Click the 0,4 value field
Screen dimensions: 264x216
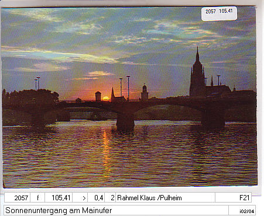click(96, 198)
